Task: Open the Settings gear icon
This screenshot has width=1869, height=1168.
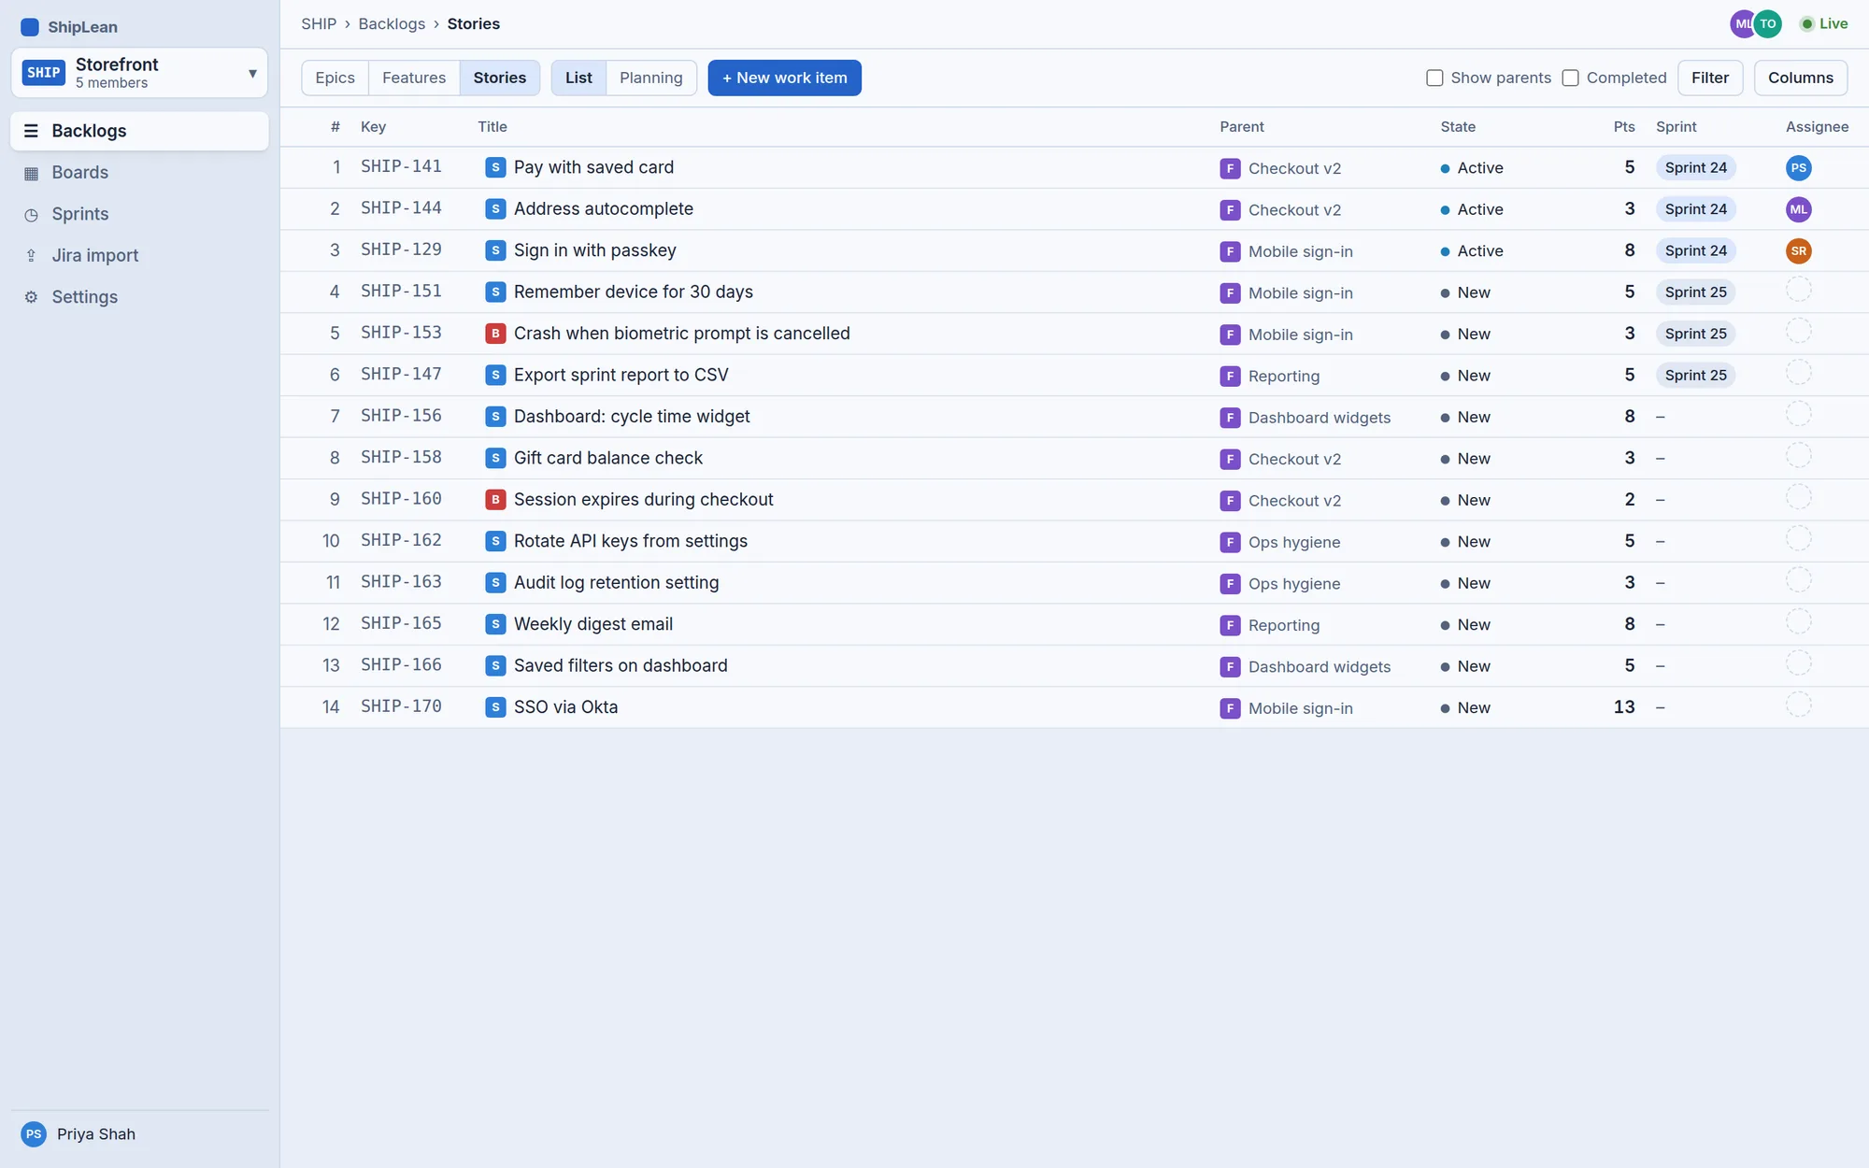Action: coord(31,297)
